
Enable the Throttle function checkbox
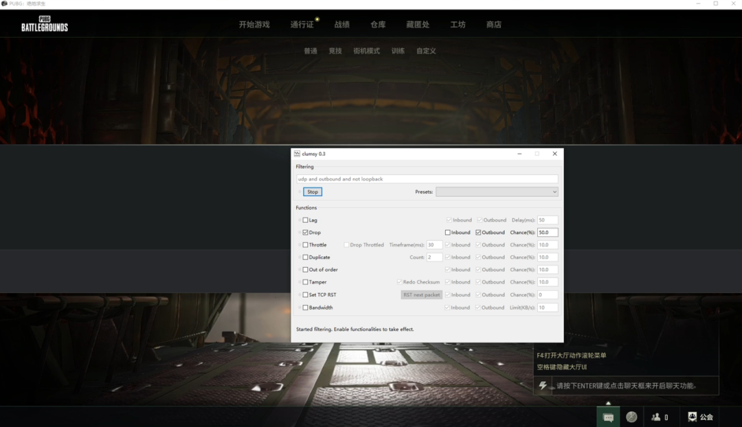[x=305, y=244]
